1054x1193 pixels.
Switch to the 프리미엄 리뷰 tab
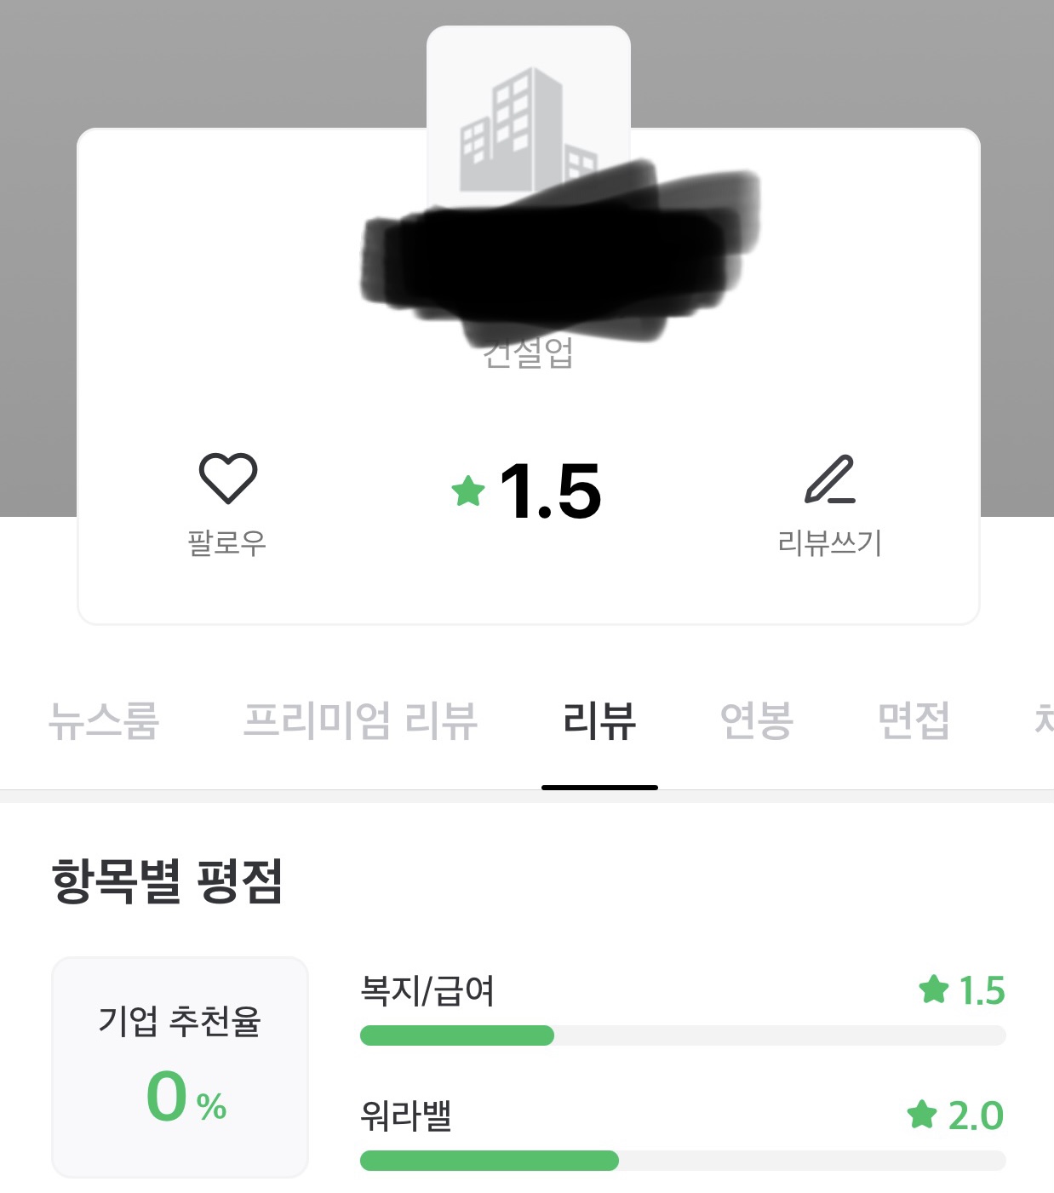(x=360, y=720)
